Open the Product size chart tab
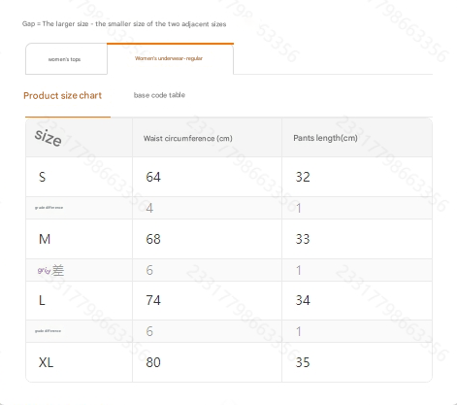This screenshot has height=405, width=457. point(63,95)
